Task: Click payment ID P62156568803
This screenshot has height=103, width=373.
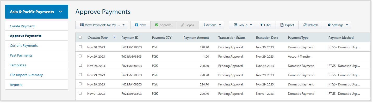Action: 132,66
